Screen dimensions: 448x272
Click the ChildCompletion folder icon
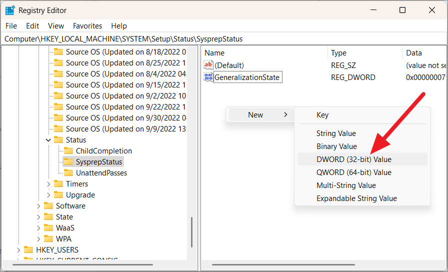(x=68, y=150)
